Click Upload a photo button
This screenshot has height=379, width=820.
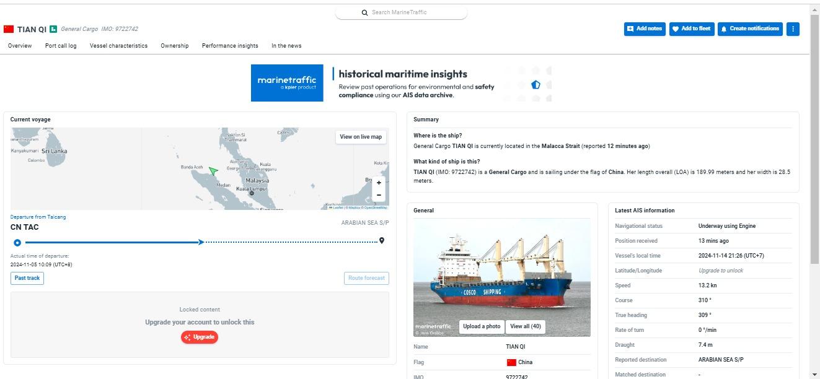482,326
